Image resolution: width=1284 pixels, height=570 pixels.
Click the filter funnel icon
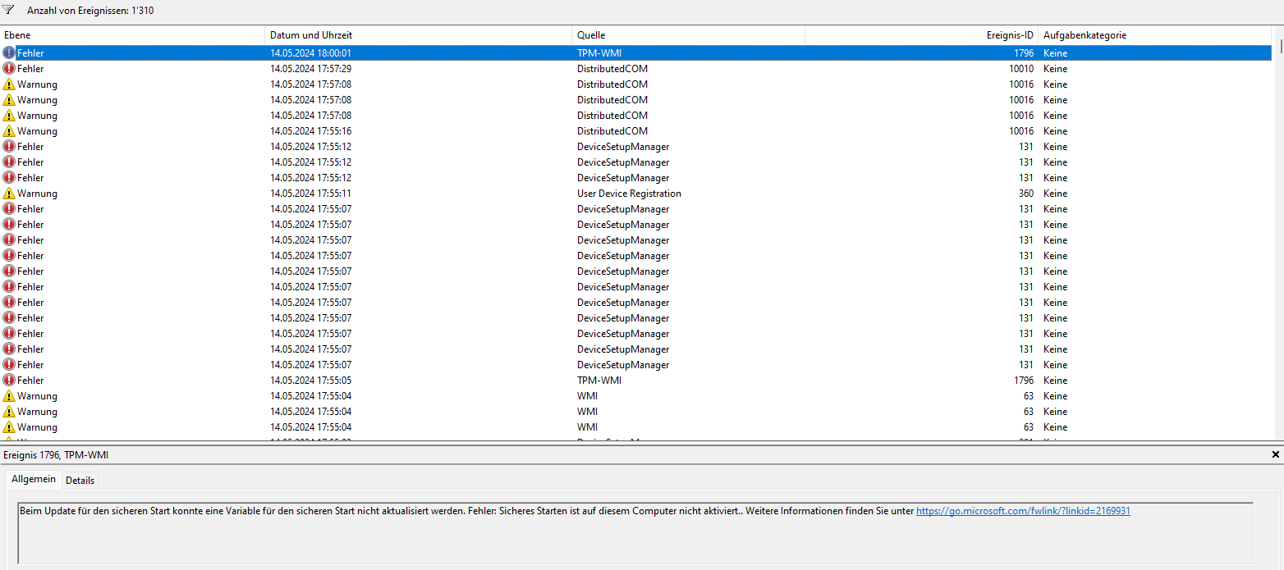[9, 10]
